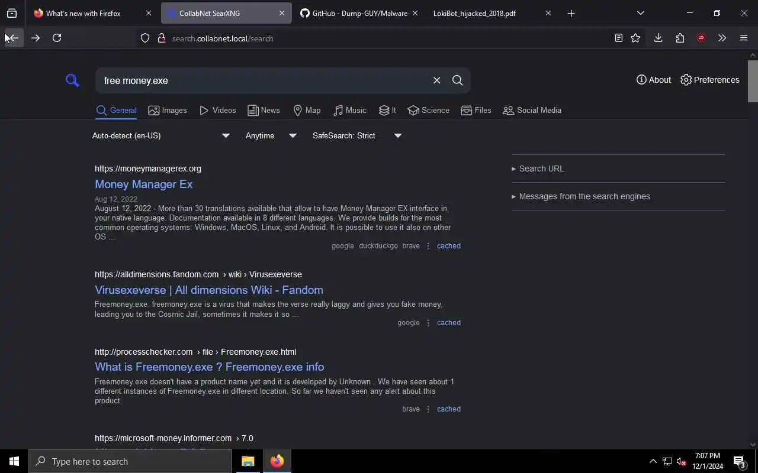
Task: Open Firefox View recent browsing icon
Action: coord(12,13)
